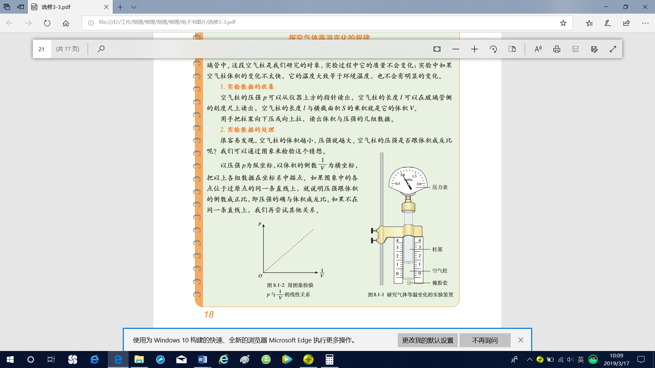Start Read aloud for the PDF
The width and height of the screenshot is (655, 368).
click(538, 49)
